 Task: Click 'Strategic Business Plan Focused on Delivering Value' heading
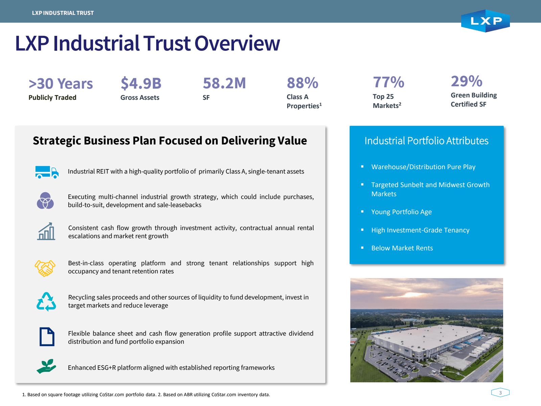pyautogui.click(x=170, y=141)
